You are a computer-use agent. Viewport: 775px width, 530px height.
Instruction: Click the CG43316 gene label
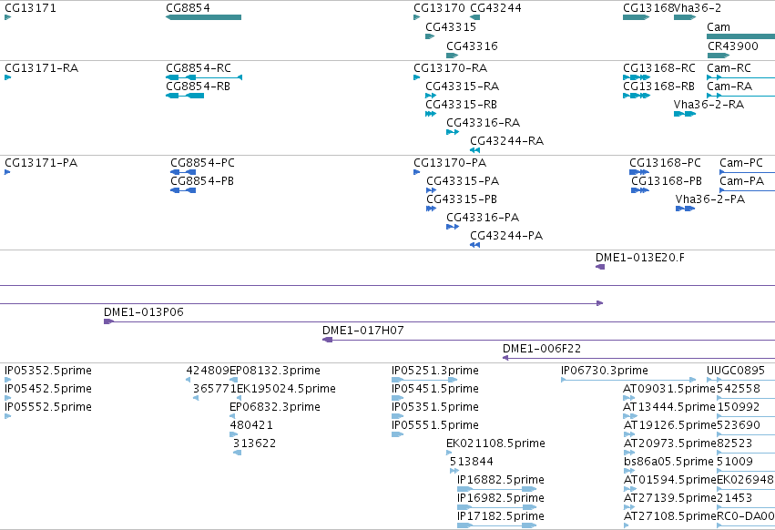pyautogui.click(x=472, y=46)
